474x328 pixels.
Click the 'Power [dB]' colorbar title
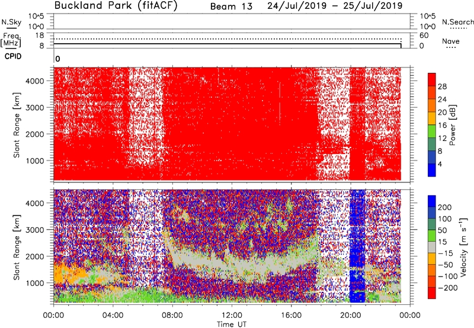click(453, 125)
